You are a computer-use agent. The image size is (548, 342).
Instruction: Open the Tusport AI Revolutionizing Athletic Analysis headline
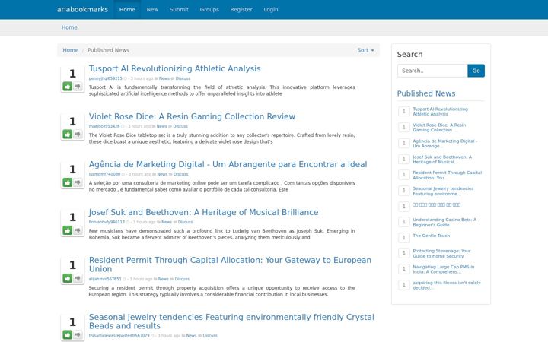click(x=175, y=68)
